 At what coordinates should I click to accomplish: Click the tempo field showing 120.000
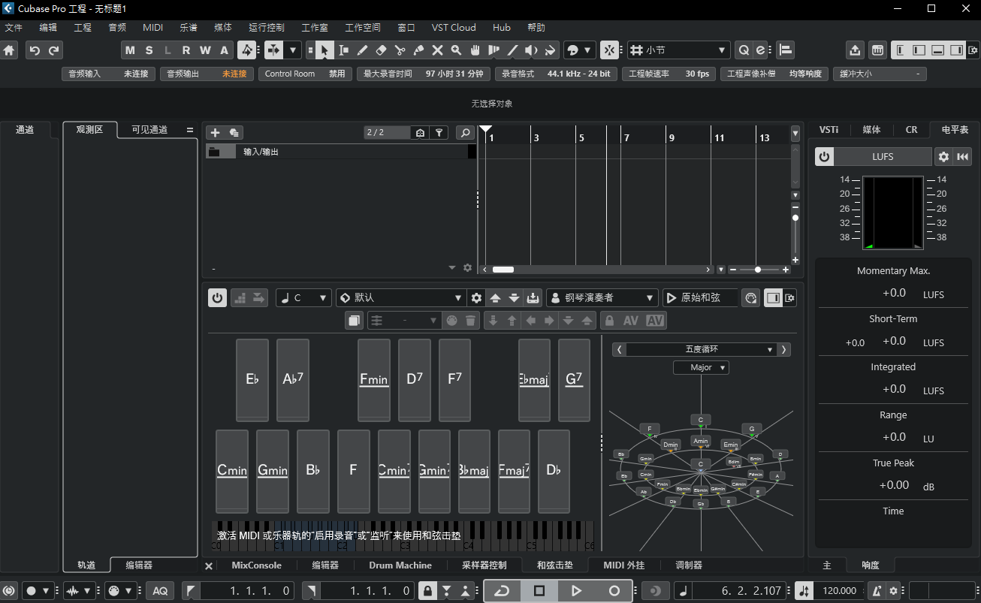pyautogui.click(x=838, y=591)
